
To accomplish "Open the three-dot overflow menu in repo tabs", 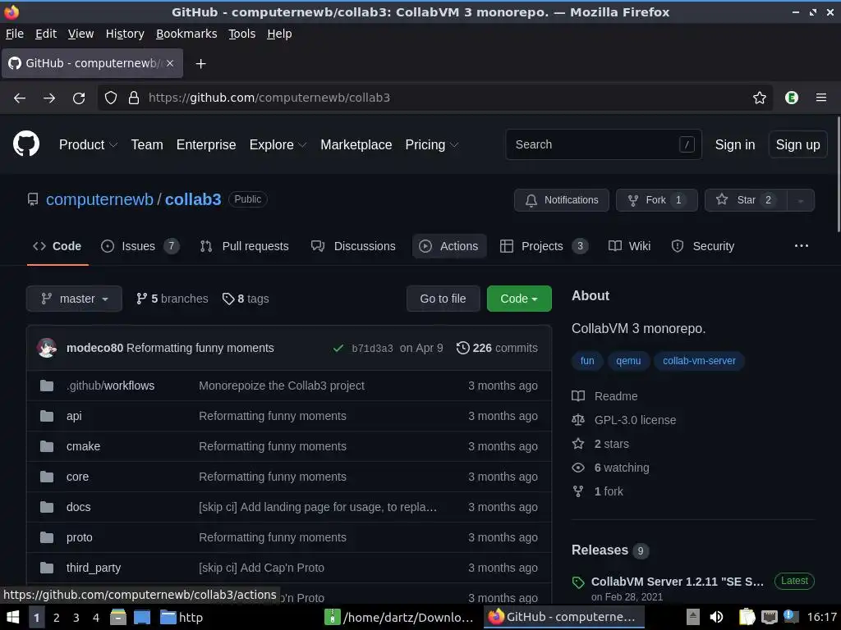I will tap(802, 246).
